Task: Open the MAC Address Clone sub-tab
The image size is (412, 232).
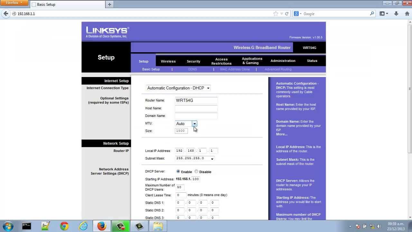Action: [x=235, y=69]
